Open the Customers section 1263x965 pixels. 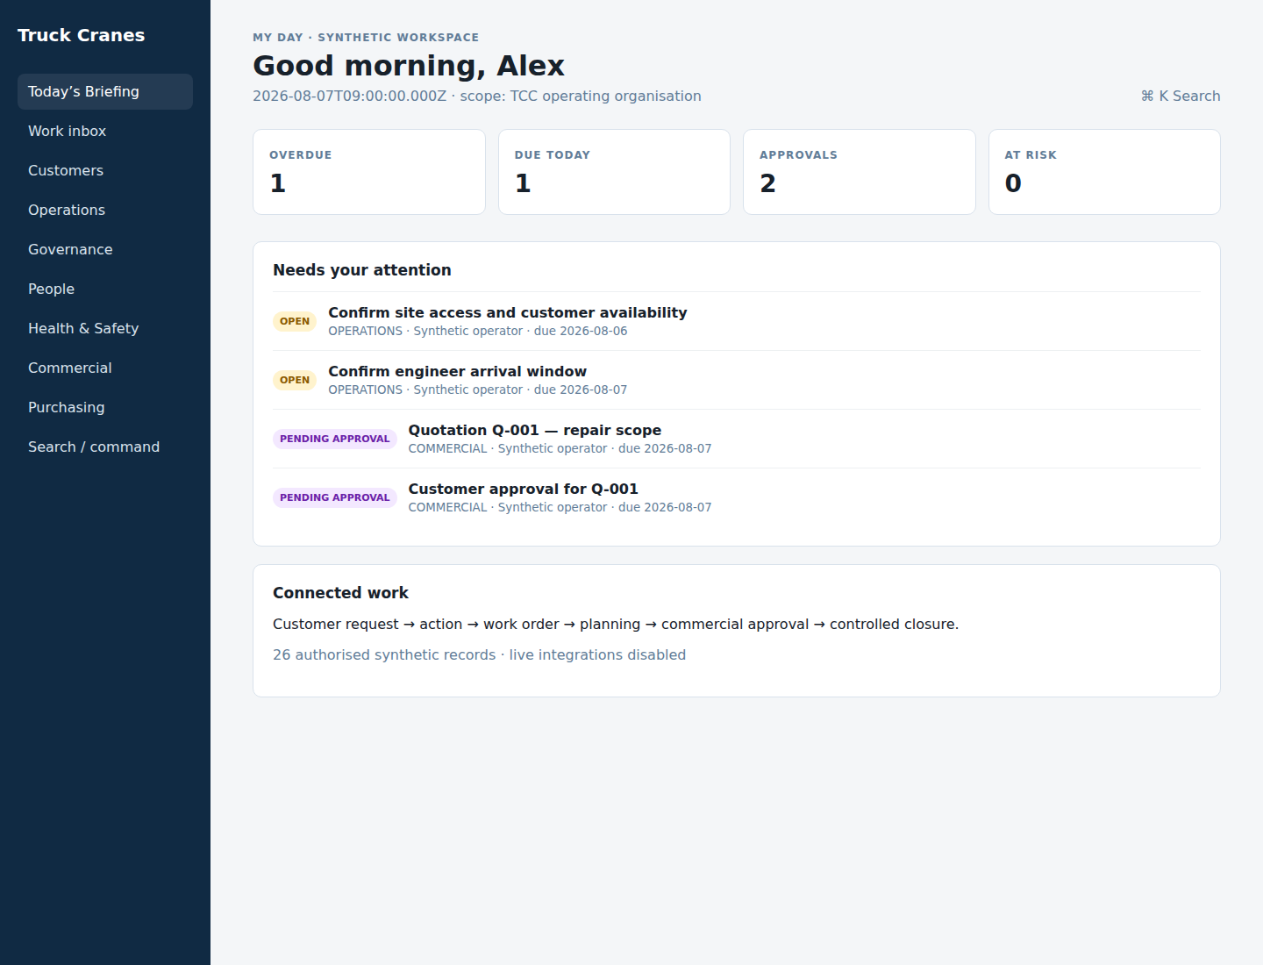pos(105,170)
